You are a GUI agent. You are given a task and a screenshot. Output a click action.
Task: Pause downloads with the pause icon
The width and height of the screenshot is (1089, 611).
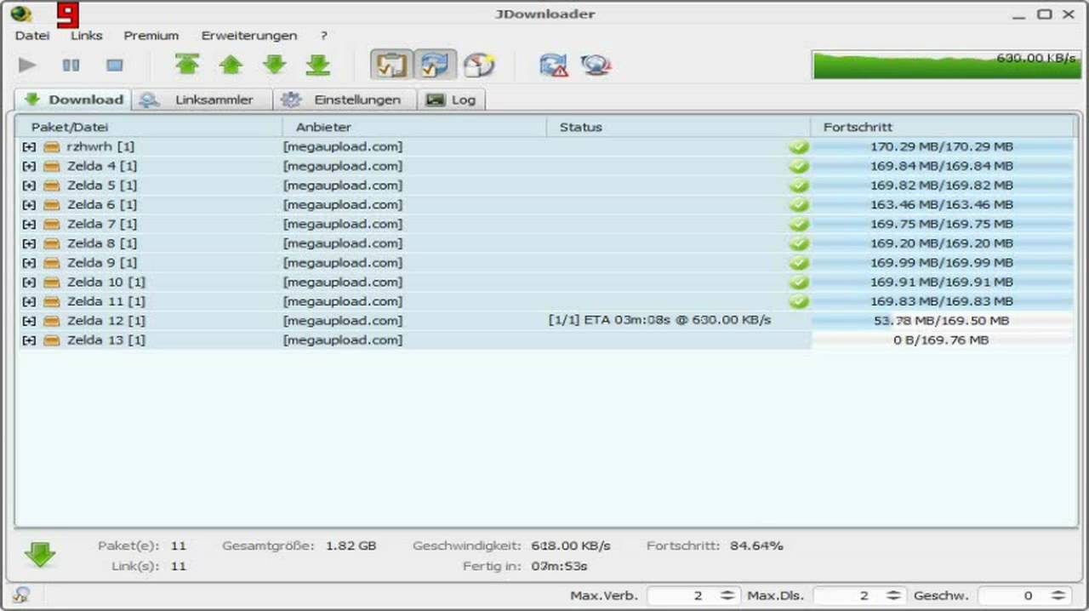pyautogui.click(x=71, y=65)
